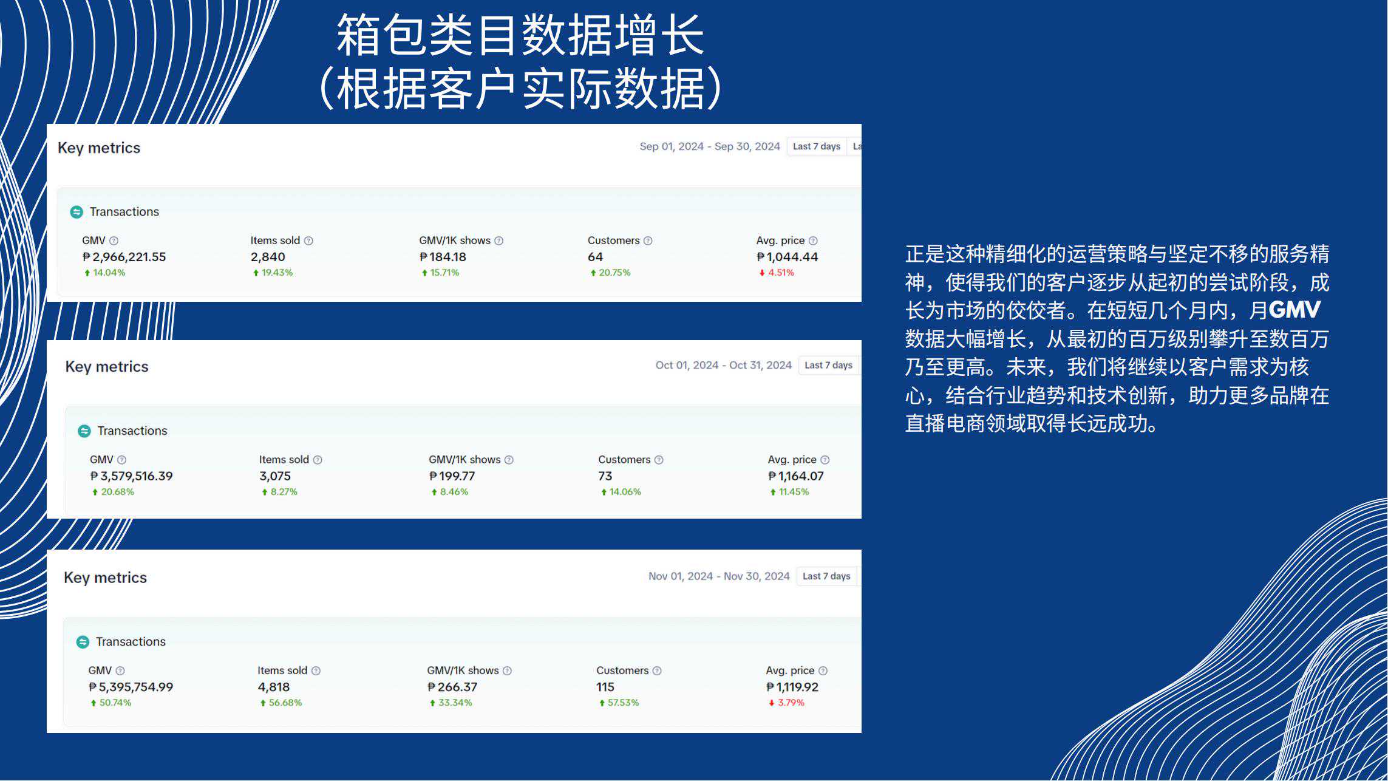The width and height of the screenshot is (1388, 781).
Task: Click the 20.68% GMV growth figure
Action: [x=113, y=493]
